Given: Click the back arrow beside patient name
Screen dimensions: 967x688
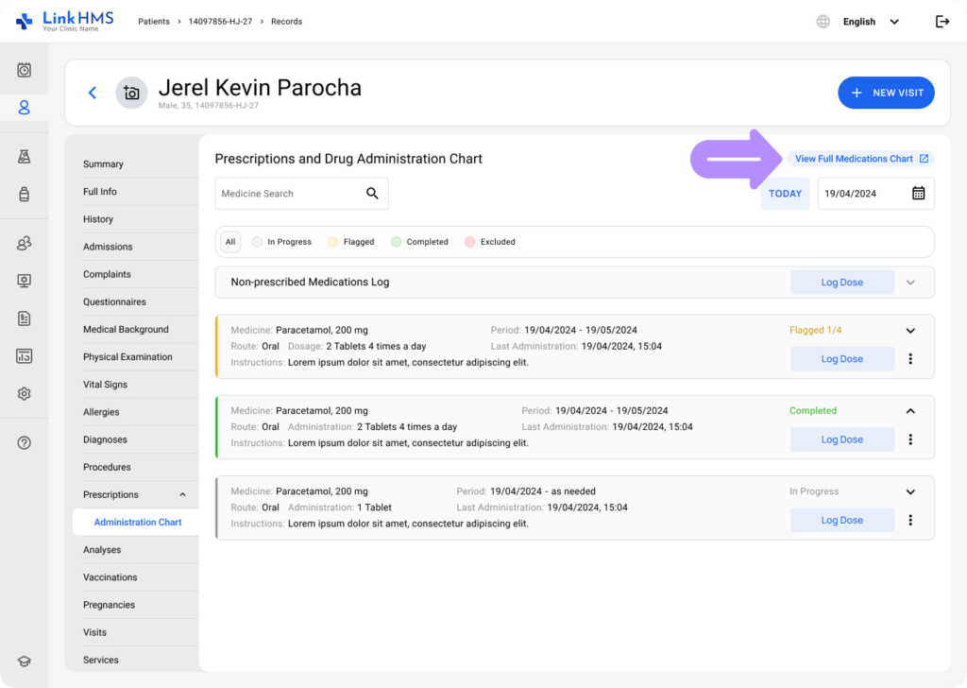Looking at the screenshot, I should pos(93,93).
